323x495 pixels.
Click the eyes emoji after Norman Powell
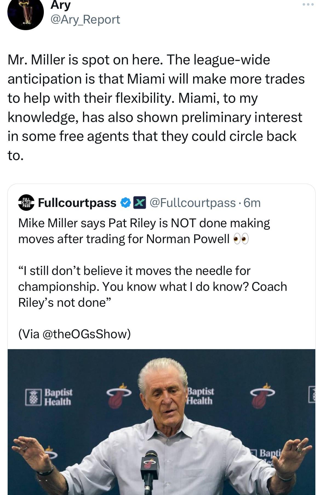coord(241,239)
